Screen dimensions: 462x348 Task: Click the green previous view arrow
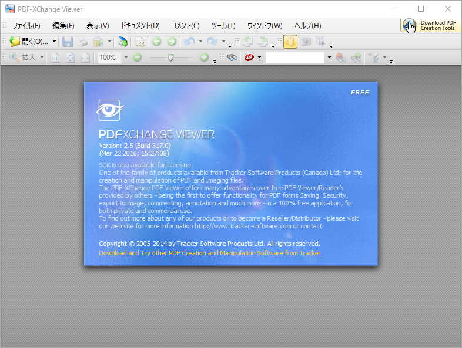(156, 42)
